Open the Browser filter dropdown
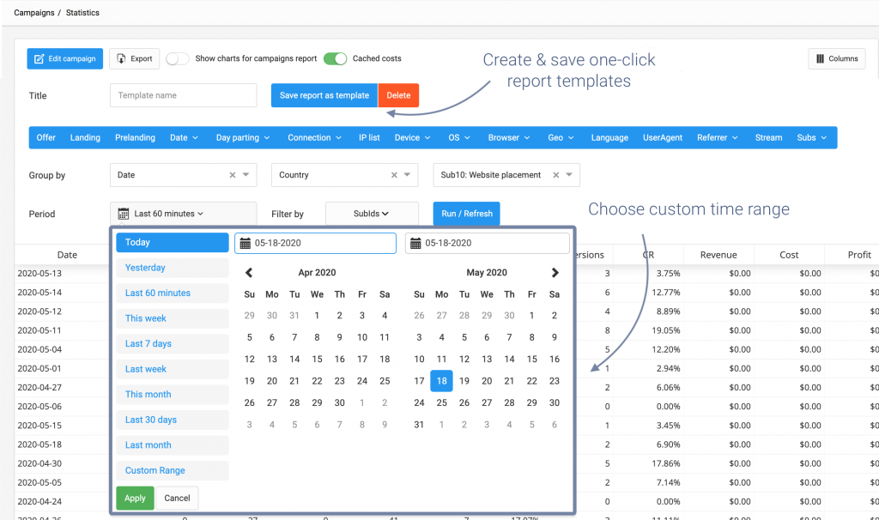 coord(508,137)
